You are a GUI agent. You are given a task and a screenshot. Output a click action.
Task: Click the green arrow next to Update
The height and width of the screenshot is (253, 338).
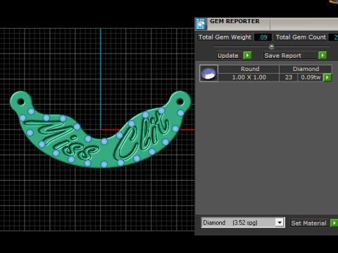247,56
